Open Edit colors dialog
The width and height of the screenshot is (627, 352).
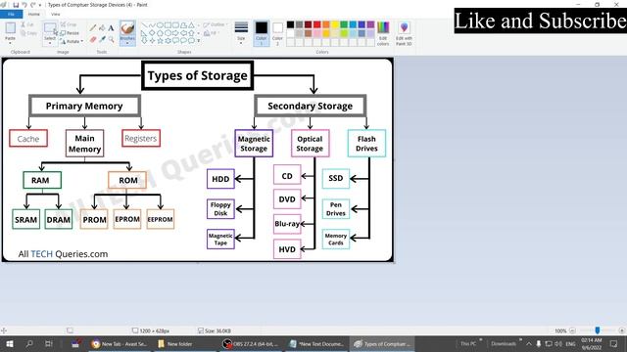point(383,33)
